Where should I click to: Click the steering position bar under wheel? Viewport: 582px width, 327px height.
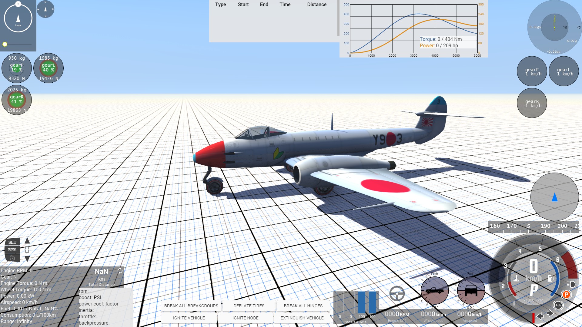click(x=397, y=307)
